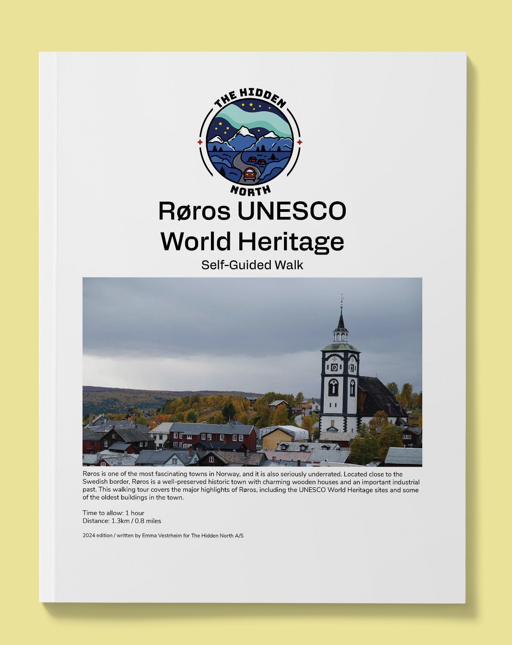Click the Røros church town photo
Viewport: 512px width, 645px height.
pyautogui.click(x=252, y=372)
